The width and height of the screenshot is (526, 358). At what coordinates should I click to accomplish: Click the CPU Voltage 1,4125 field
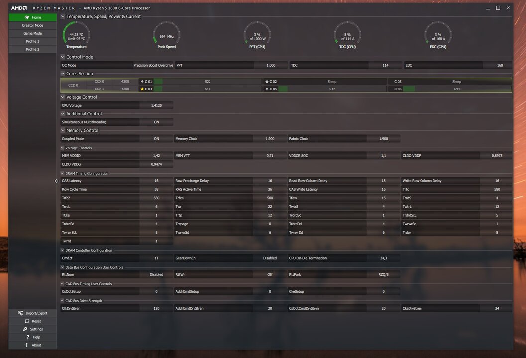coord(156,105)
